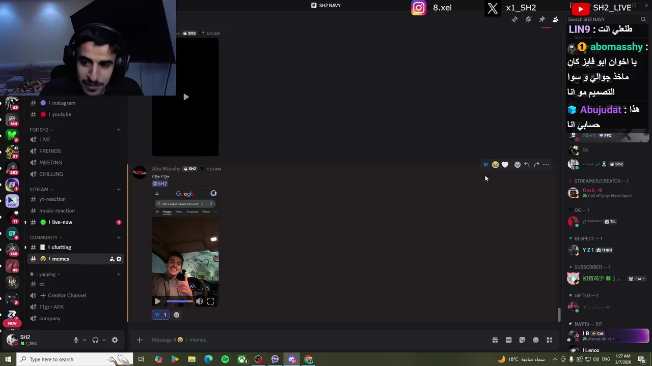Viewport: 652px width, 366px height.
Task: Open User Settings gear
Action: click(115, 340)
